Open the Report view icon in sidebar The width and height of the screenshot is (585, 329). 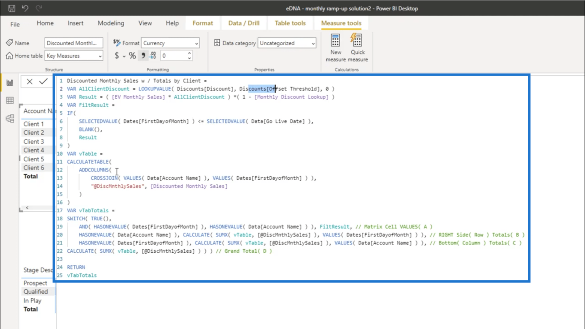pyautogui.click(x=10, y=83)
